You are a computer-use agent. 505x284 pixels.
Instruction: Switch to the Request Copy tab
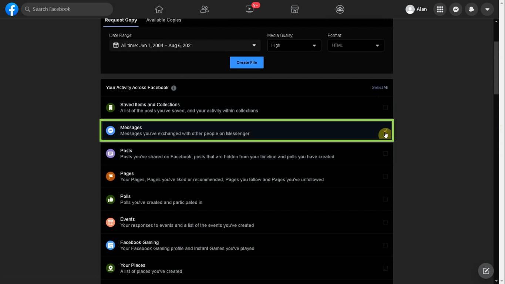[x=121, y=20]
